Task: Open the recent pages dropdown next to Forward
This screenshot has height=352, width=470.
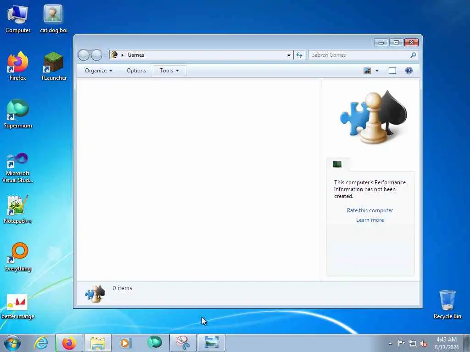Action: pyautogui.click(x=105, y=55)
